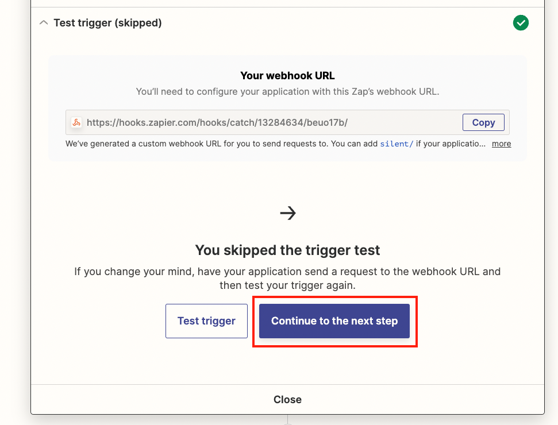Click the You skipped the trigger test heading

click(x=287, y=250)
